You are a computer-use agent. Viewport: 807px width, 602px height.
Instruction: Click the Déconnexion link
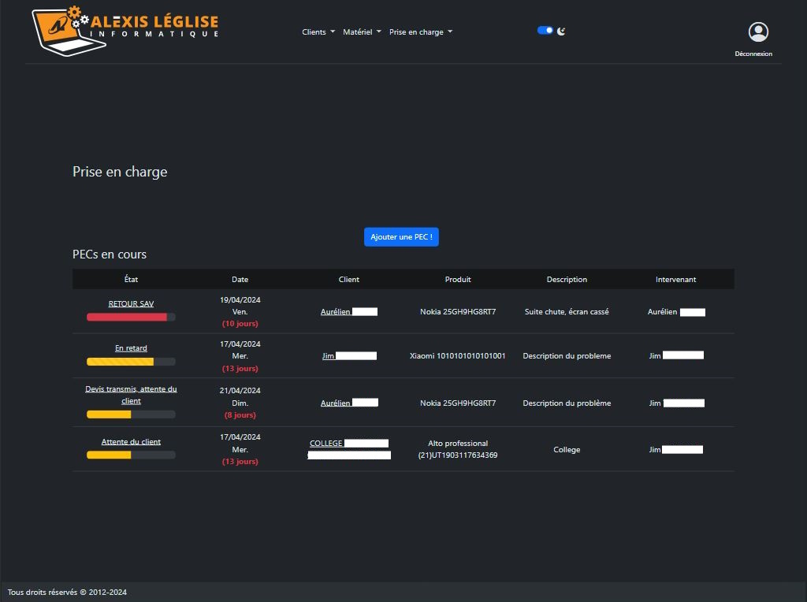point(753,54)
